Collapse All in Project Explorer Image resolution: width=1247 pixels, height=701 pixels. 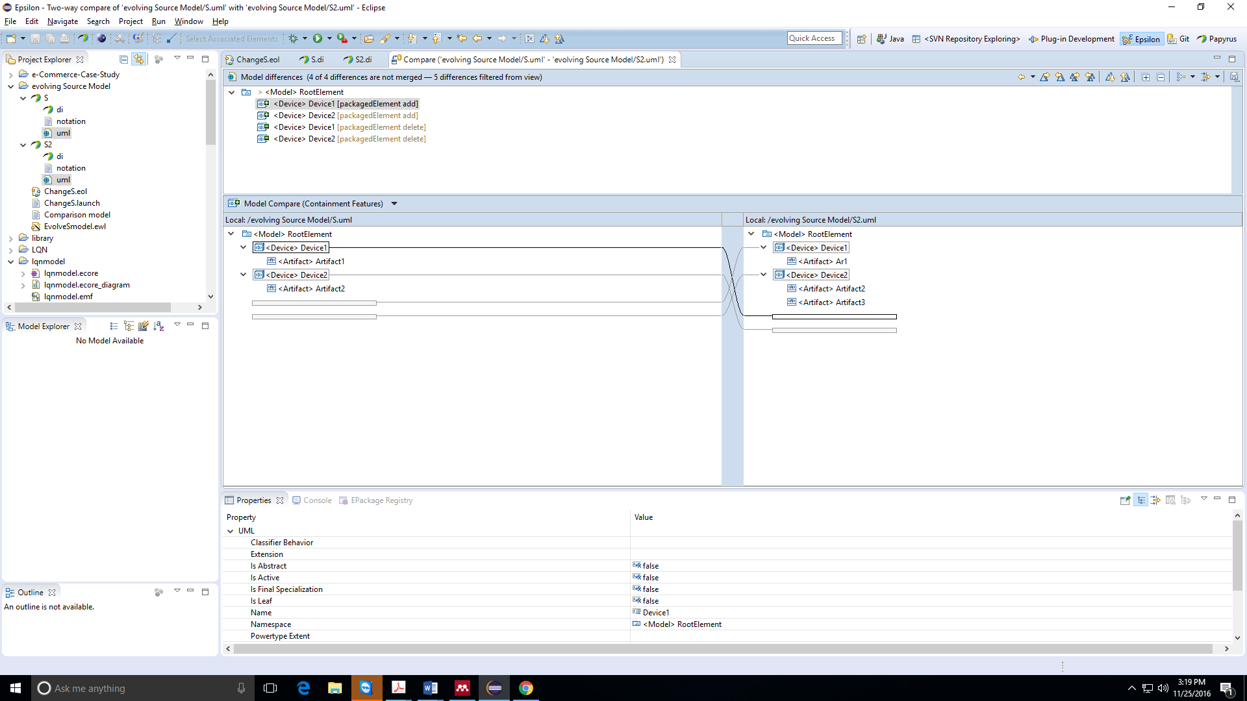(123, 59)
